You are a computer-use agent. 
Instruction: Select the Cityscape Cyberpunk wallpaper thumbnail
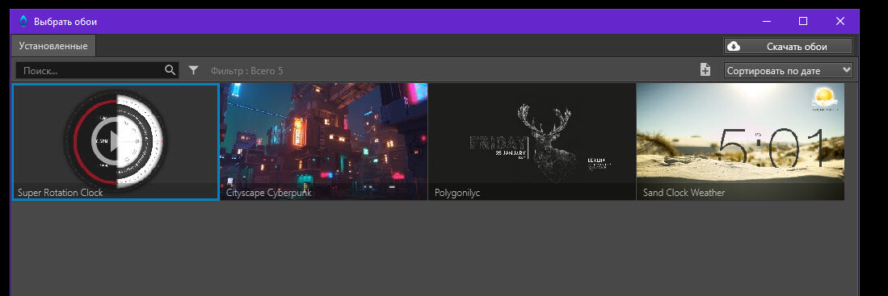pyautogui.click(x=323, y=141)
